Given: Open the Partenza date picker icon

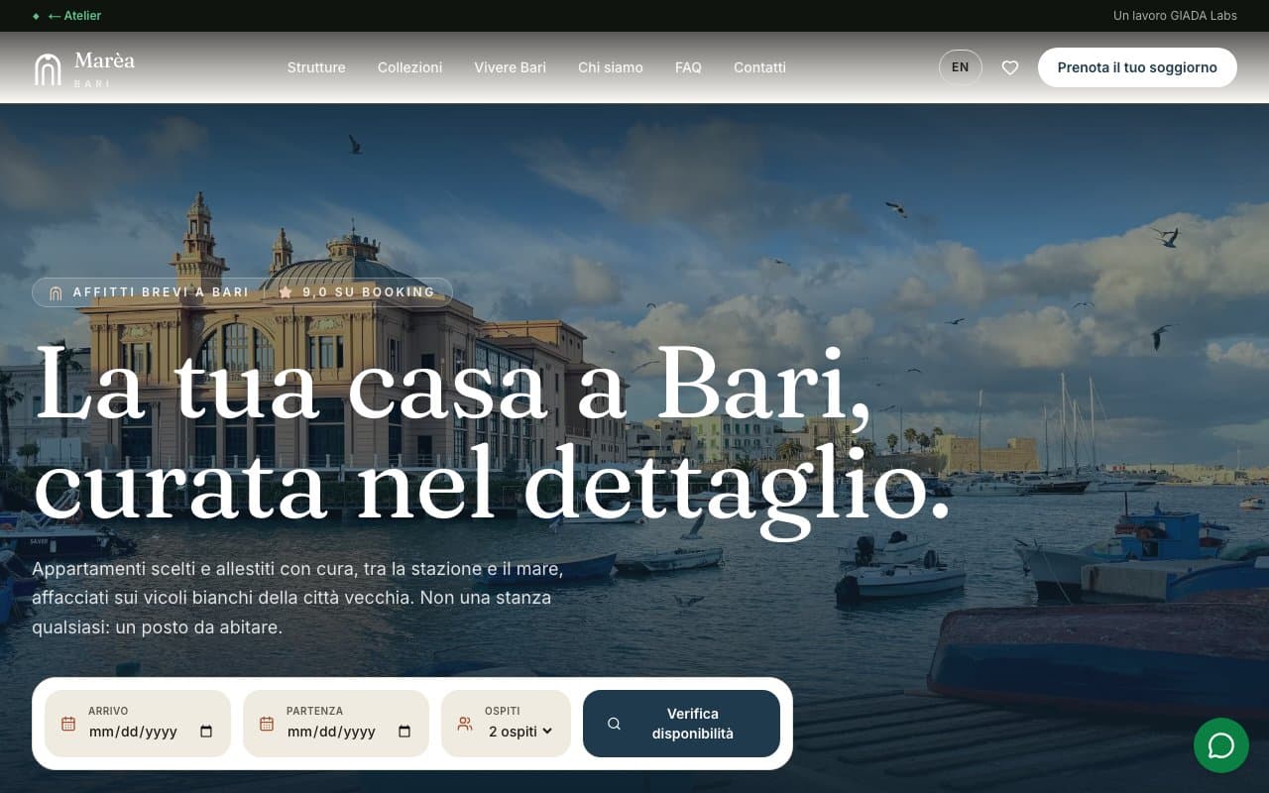Looking at the screenshot, I should pos(404,732).
